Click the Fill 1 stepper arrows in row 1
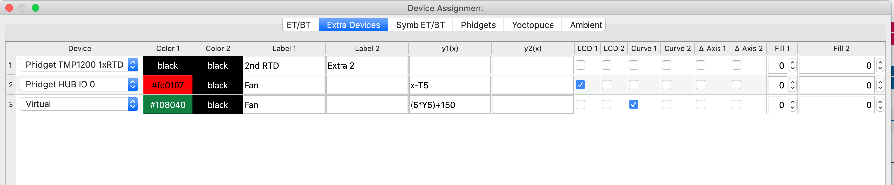 (x=792, y=66)
